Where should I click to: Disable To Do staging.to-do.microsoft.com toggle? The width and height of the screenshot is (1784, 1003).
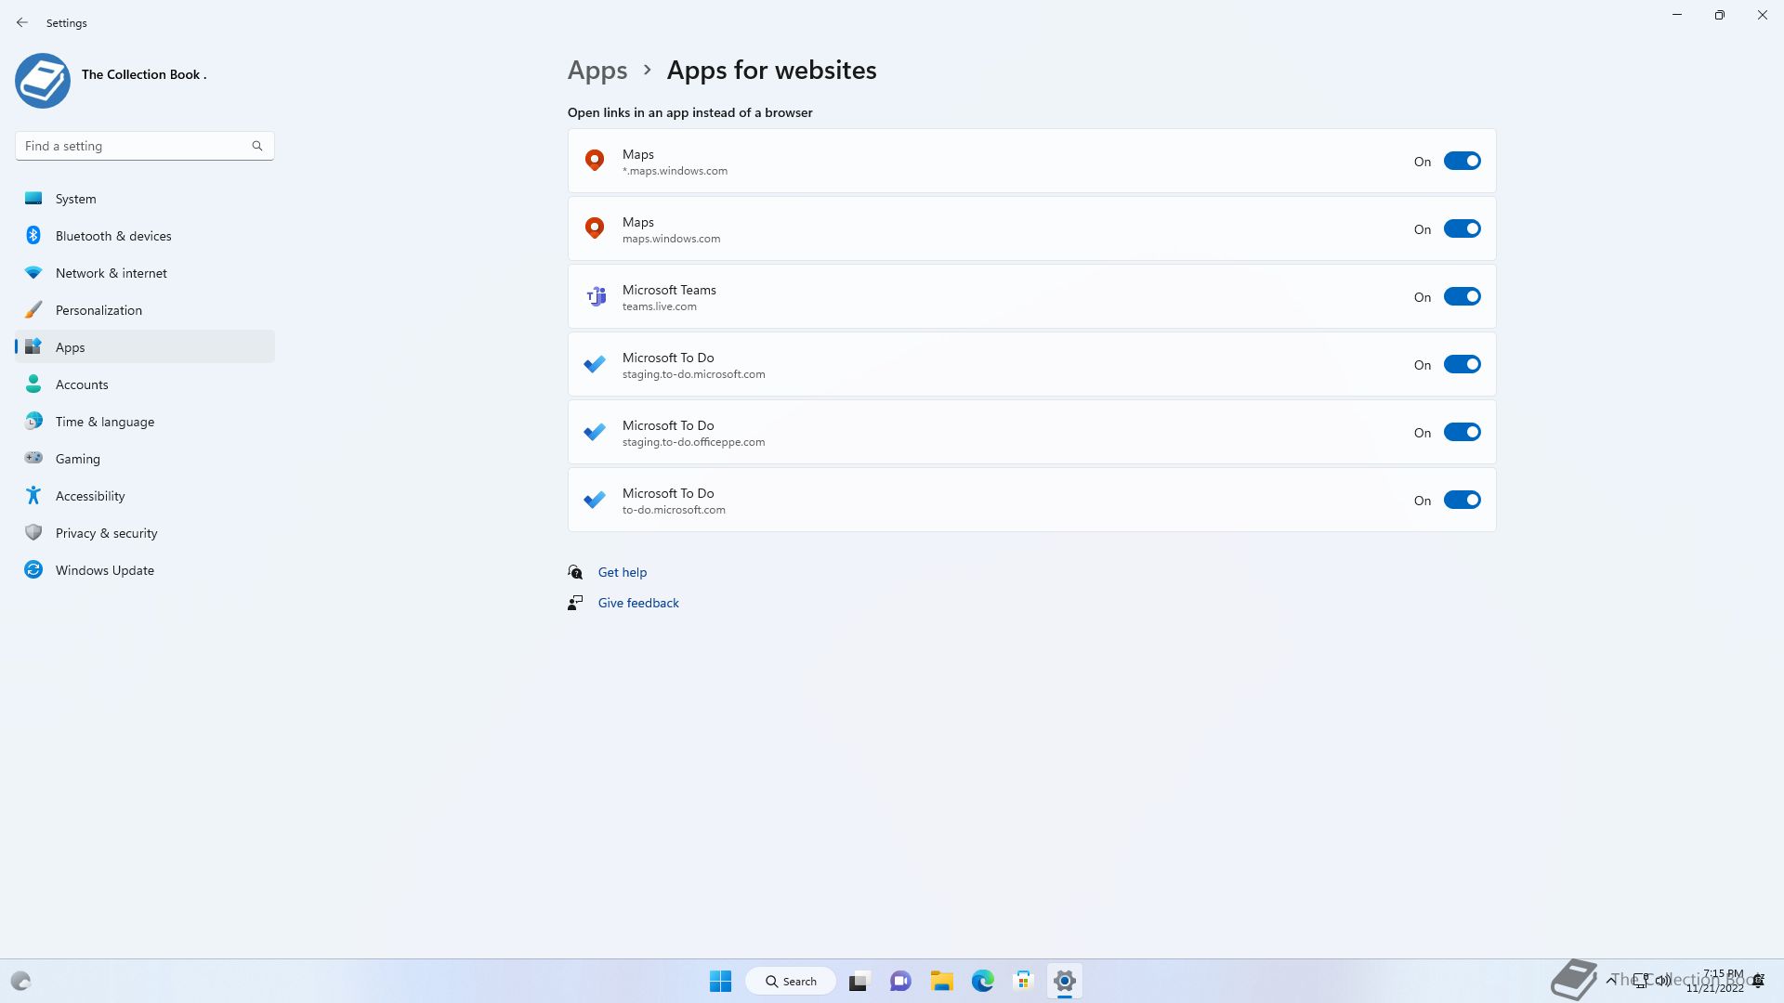[1462, 365]
